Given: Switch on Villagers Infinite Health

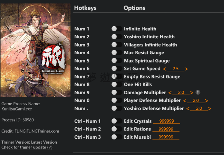Looking at the screenshot, I should 117,45.
